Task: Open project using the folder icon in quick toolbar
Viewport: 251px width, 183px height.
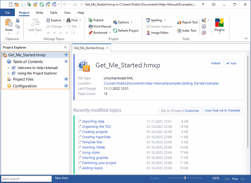Action: pyautogui.click(x=17, y=4)
